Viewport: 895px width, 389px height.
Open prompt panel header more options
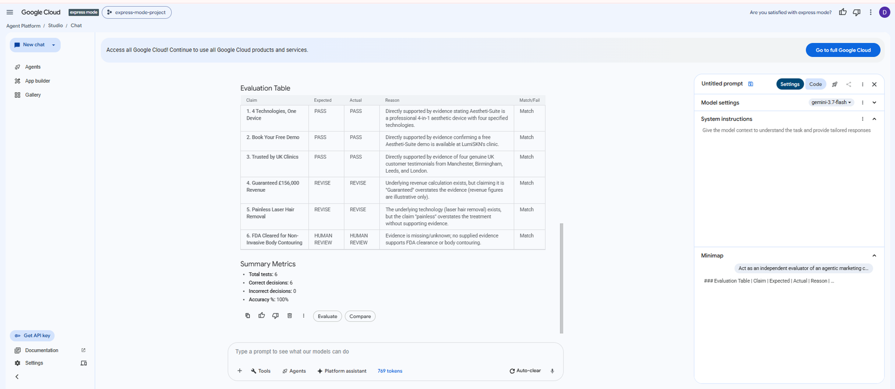(863, 84)
